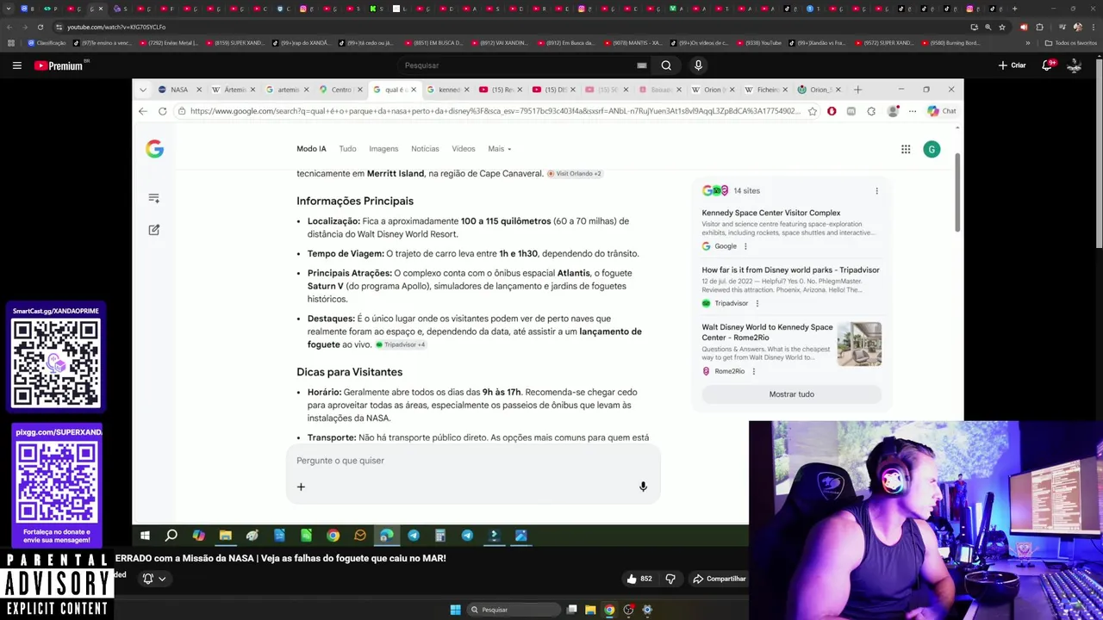This screenshot has width=1103, height=620.
Task: Click microphone icon in AI prompt box
Action: 643,487
